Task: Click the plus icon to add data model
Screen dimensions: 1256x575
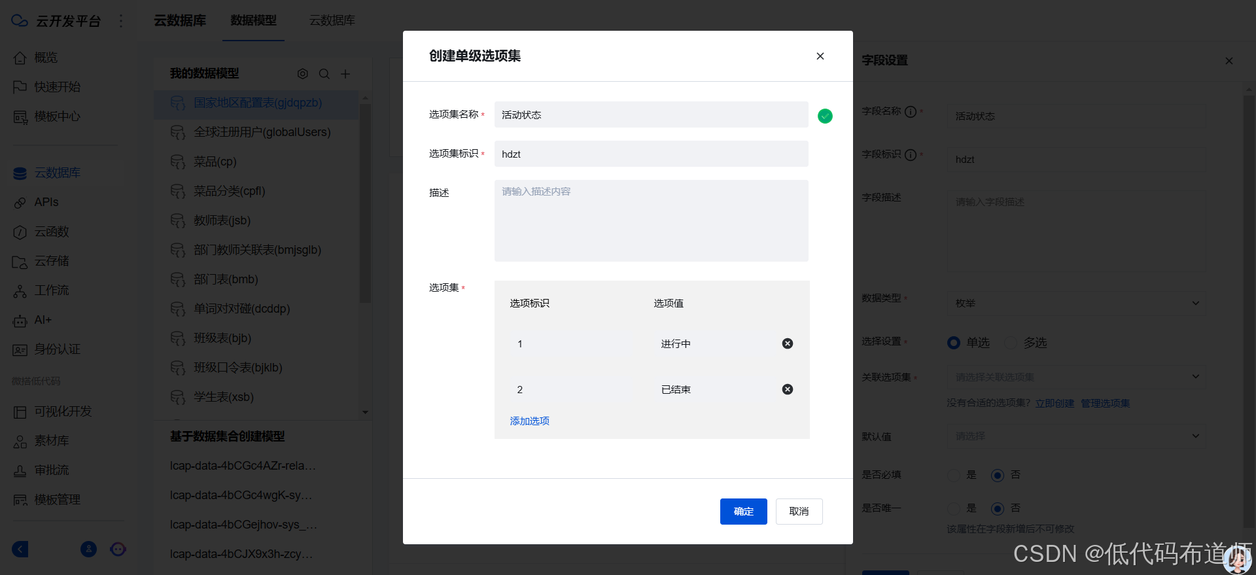Action: (345, 74)
